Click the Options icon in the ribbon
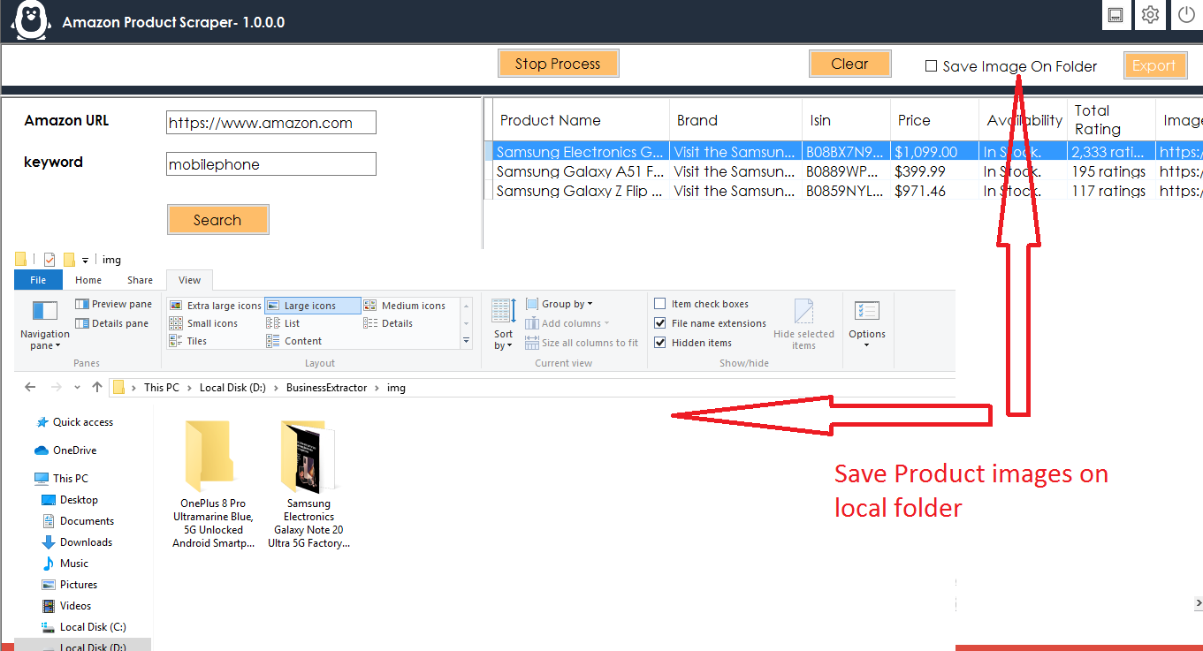 867,311
